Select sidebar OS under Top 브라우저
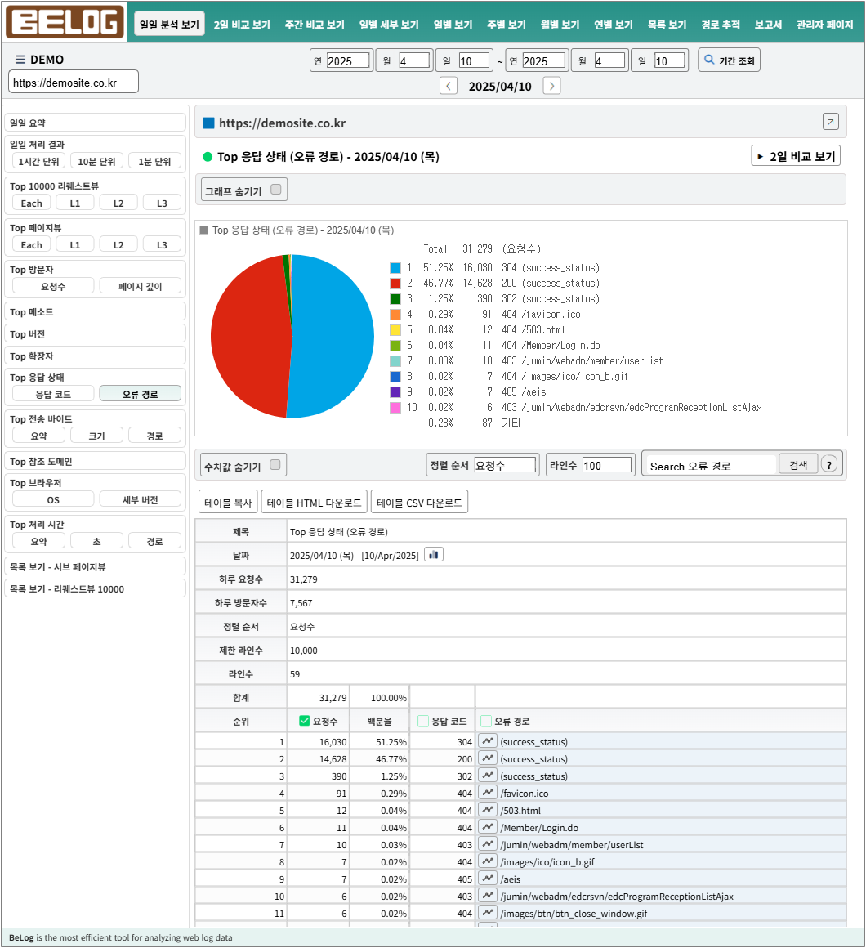Screen dimensions: 866x948 [x=53, y=499]
